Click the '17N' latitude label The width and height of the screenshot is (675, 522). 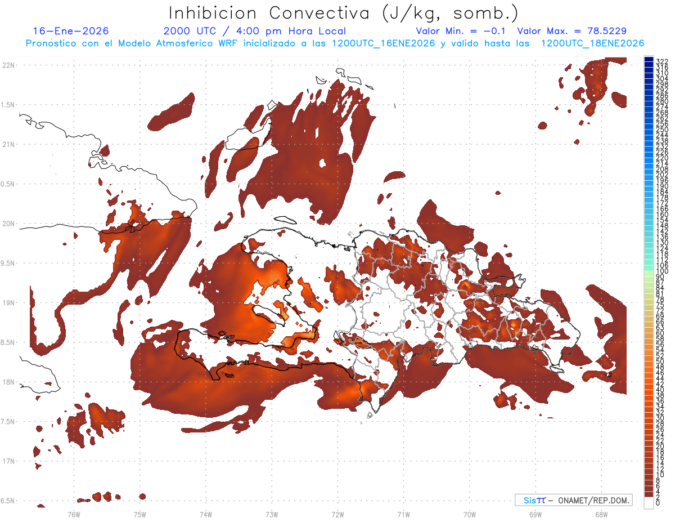[8, 461]
